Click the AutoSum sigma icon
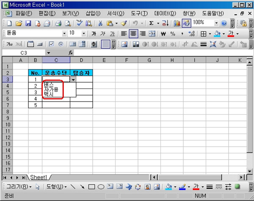The image size is (254, 201). coord(152,24)
